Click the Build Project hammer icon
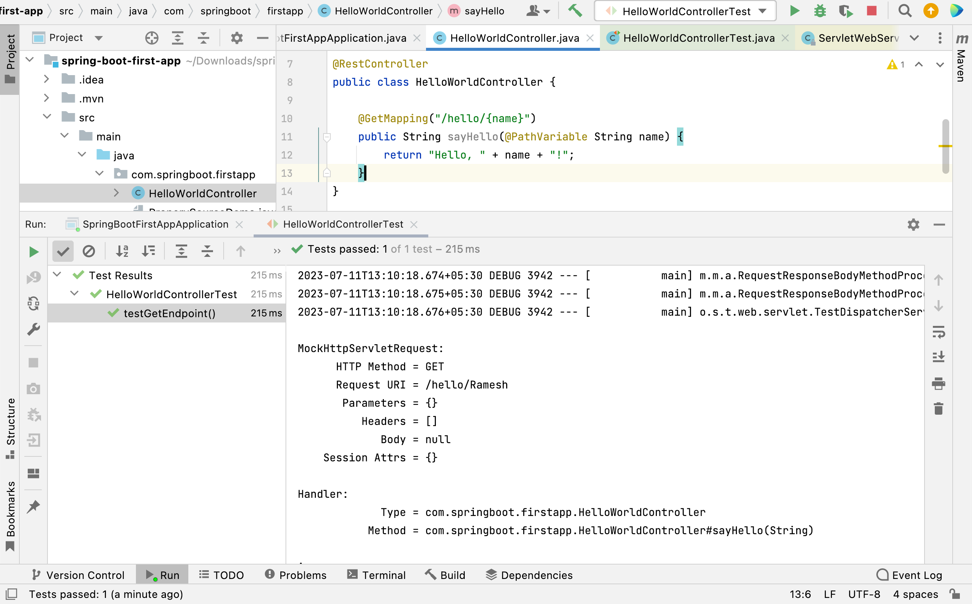The image size is (972, 604). click(x=575, y=11)
